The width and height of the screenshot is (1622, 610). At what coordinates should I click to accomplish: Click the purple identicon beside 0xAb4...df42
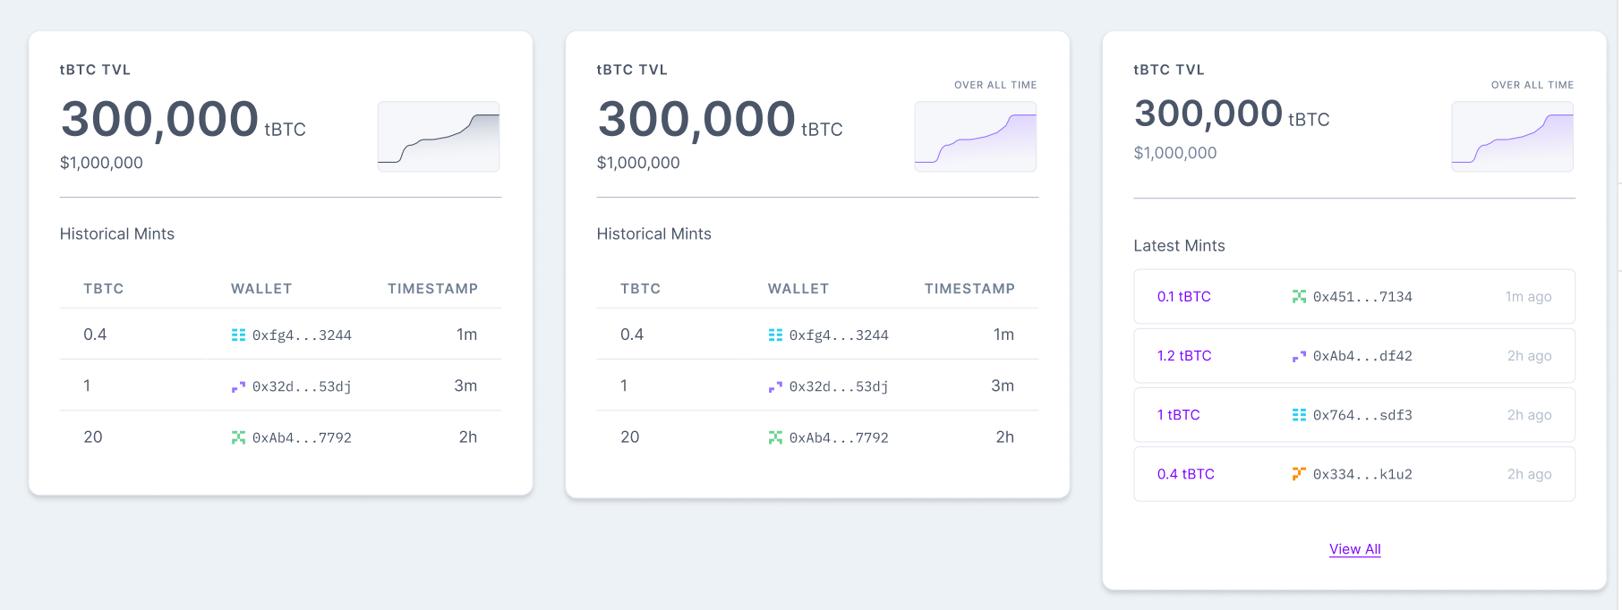tap(1298, 355)
